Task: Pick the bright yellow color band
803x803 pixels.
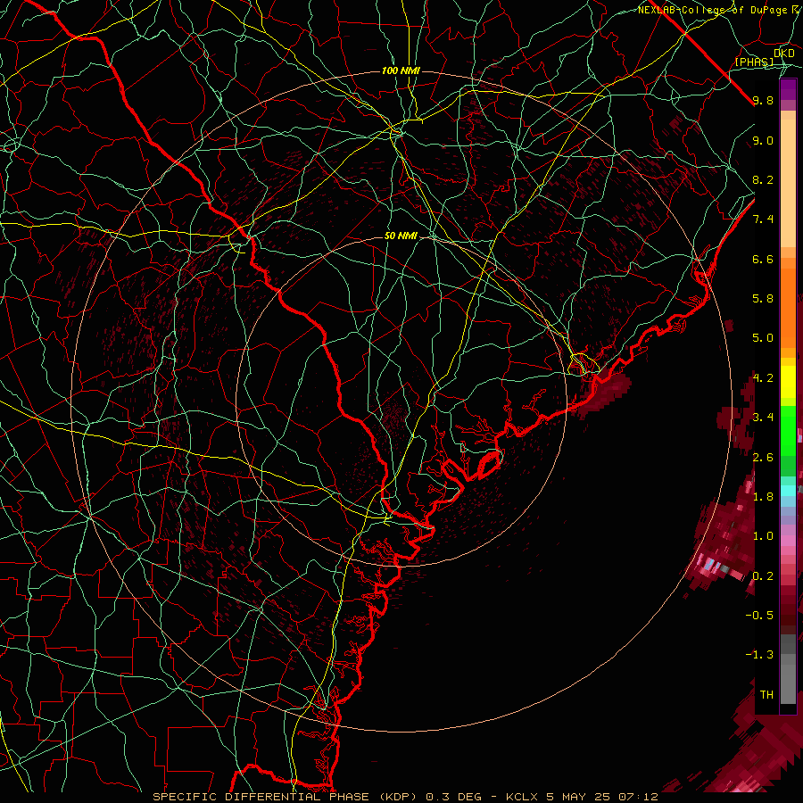Action: (x=788, y=383)
